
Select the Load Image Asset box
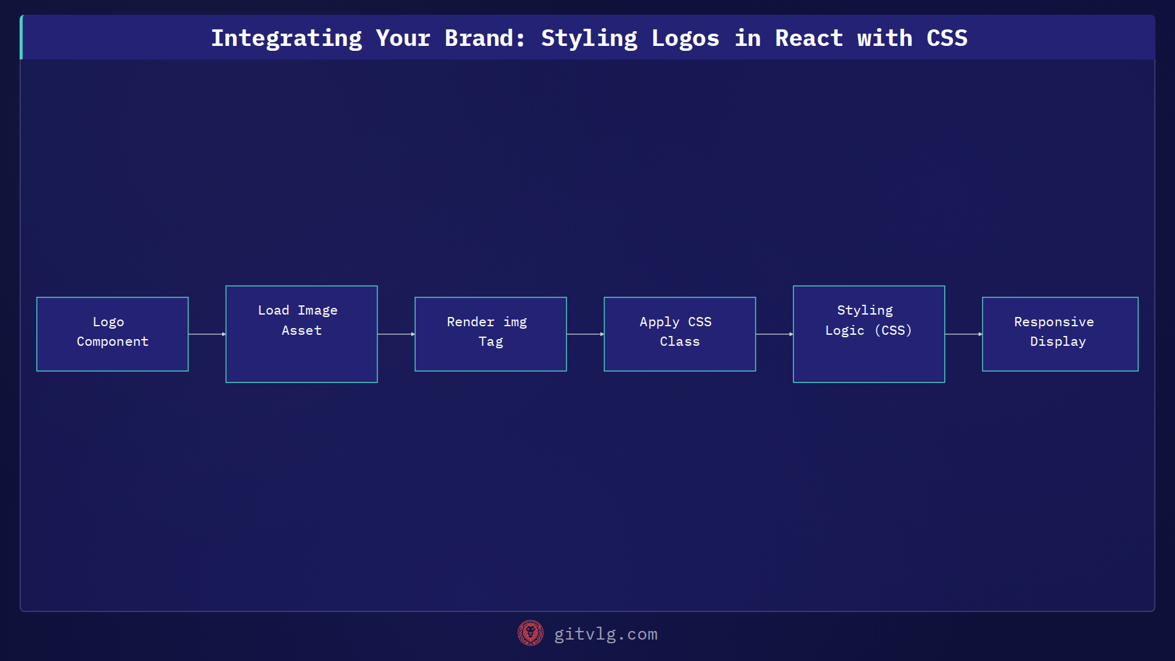[302, 334]
